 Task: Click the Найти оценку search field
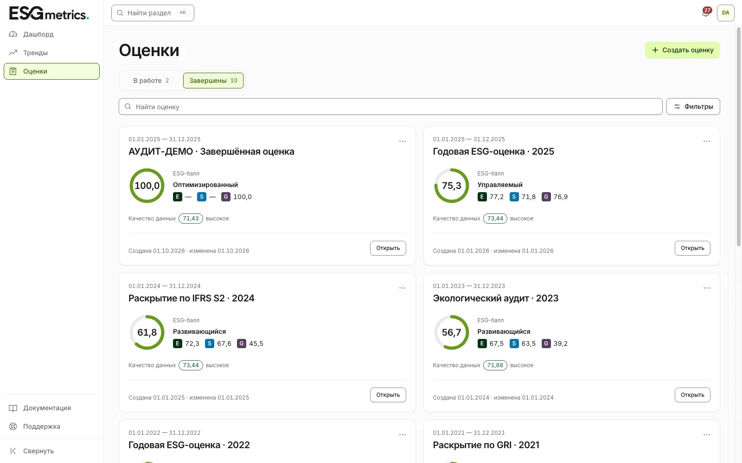click(x=390, y=106)
